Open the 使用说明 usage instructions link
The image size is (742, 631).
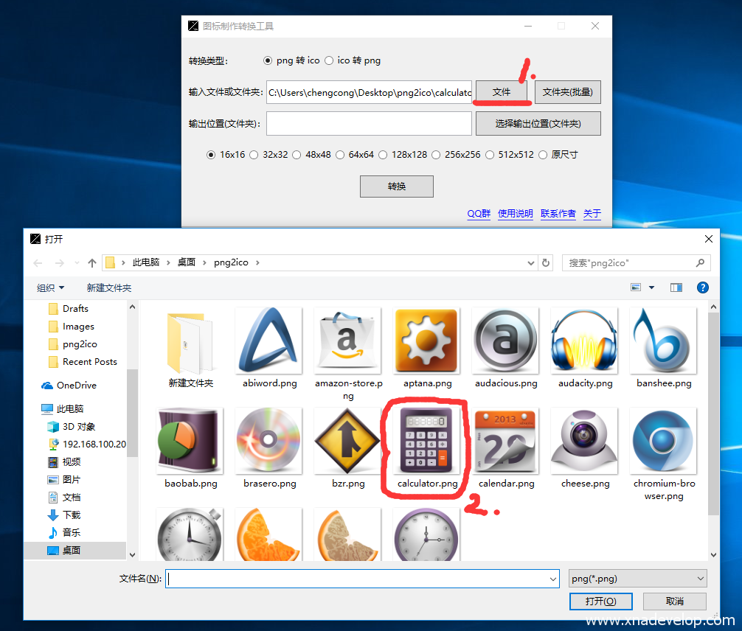click(515, 214)
